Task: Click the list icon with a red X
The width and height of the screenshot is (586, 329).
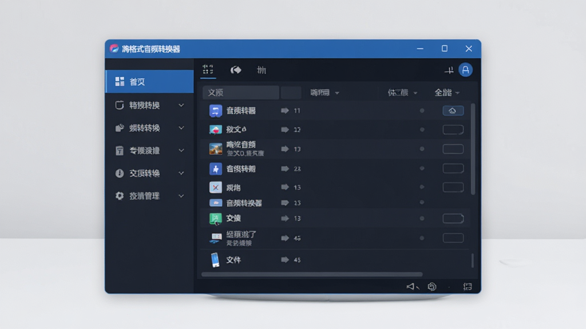Action: coord(216,187)
